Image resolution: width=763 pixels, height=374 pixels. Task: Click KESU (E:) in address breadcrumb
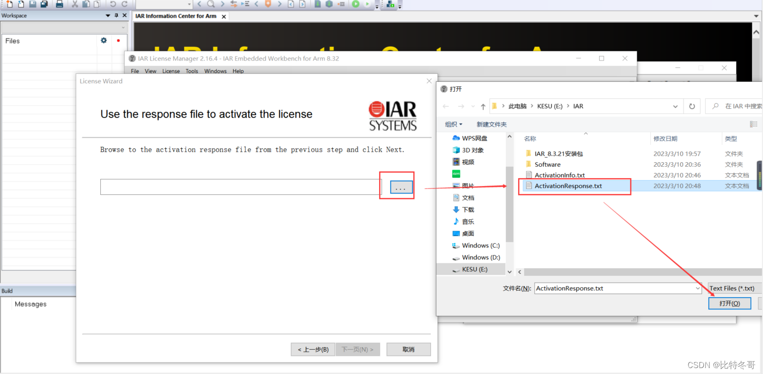click(550, 106)
